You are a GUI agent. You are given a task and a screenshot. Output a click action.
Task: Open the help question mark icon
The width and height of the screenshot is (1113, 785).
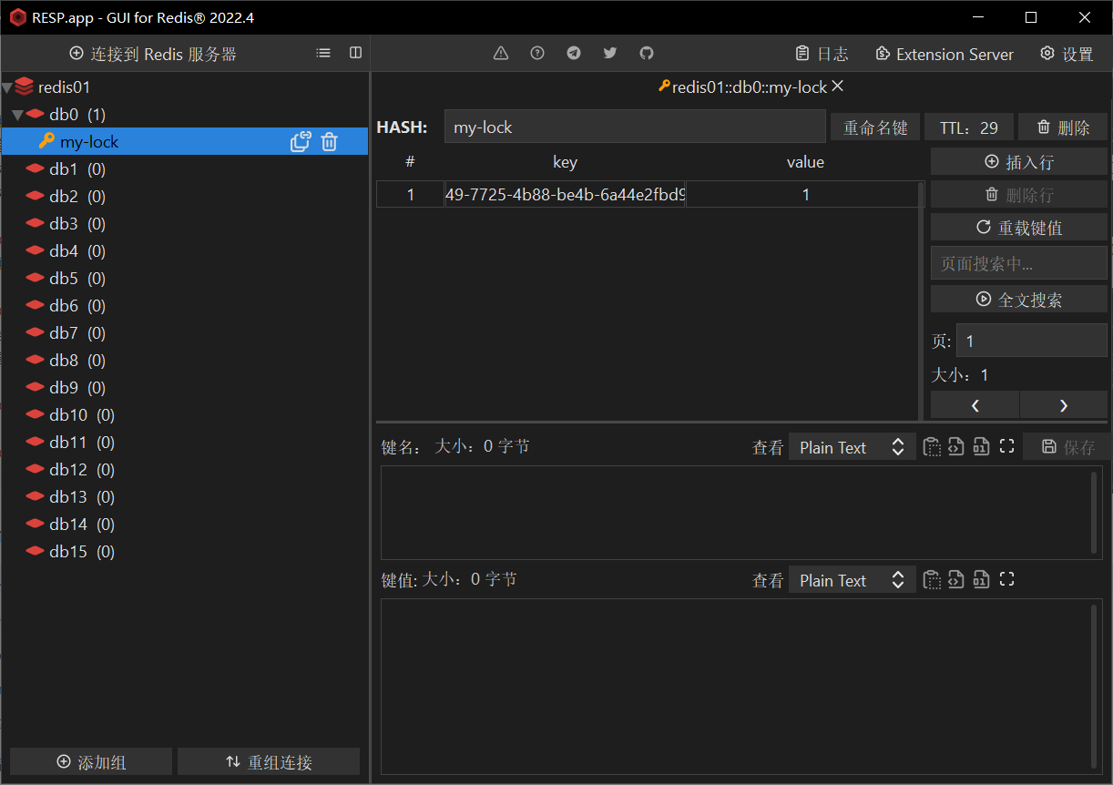pyautogui.click(x=537, y=54)
